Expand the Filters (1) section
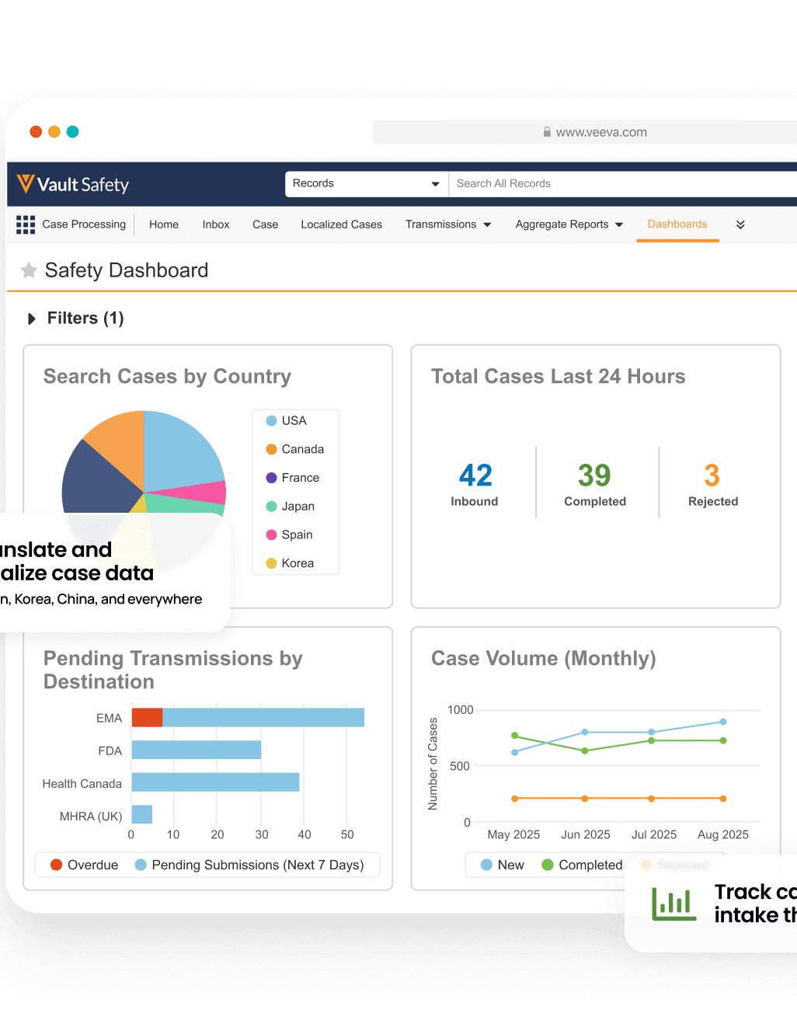797x1010 pixels. 75,319
